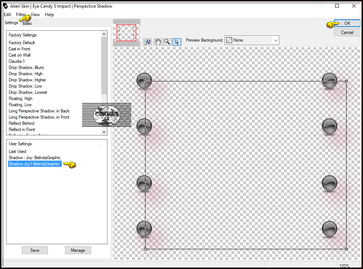Select the Drop Shadow, Lowest preset
Viewport: 363px width, 269px height.
point(28,92)
